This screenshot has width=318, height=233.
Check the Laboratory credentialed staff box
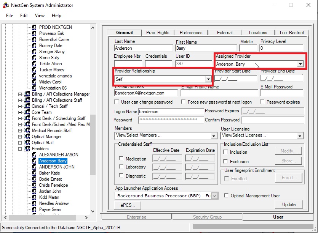click(121, 167)
